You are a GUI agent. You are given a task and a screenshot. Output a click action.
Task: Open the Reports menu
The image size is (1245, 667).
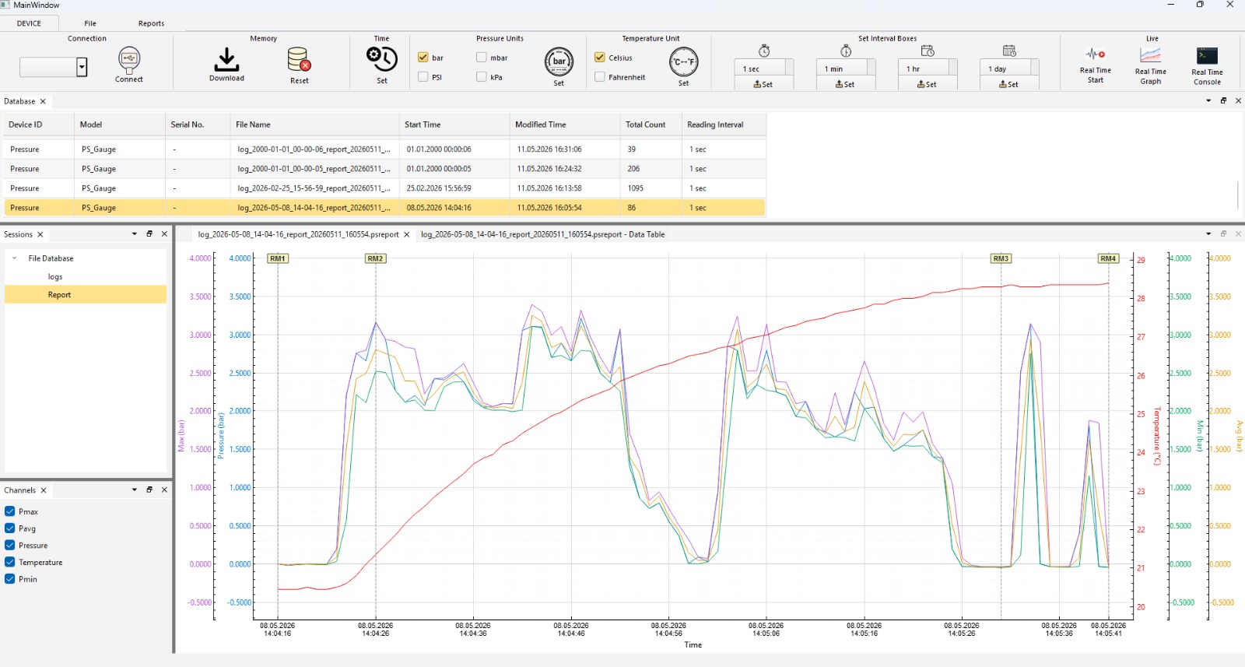pyautogui.click(x=151, y=23)
